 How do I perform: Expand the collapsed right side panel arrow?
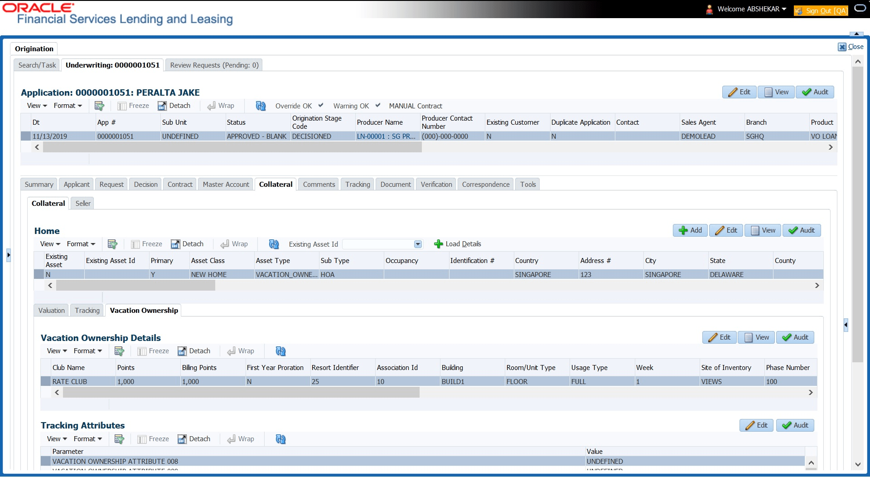(846, 325)
